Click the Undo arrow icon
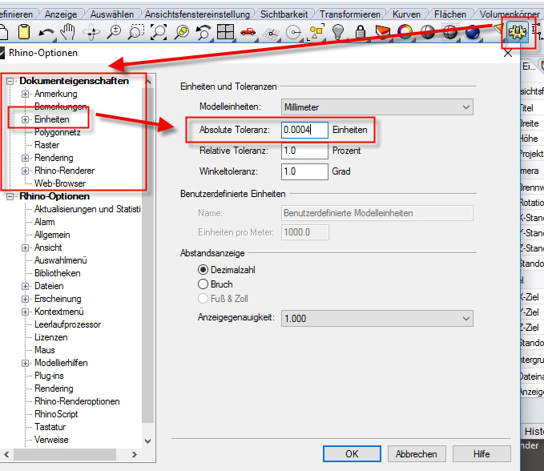544x471 pixels. (46, 33)
